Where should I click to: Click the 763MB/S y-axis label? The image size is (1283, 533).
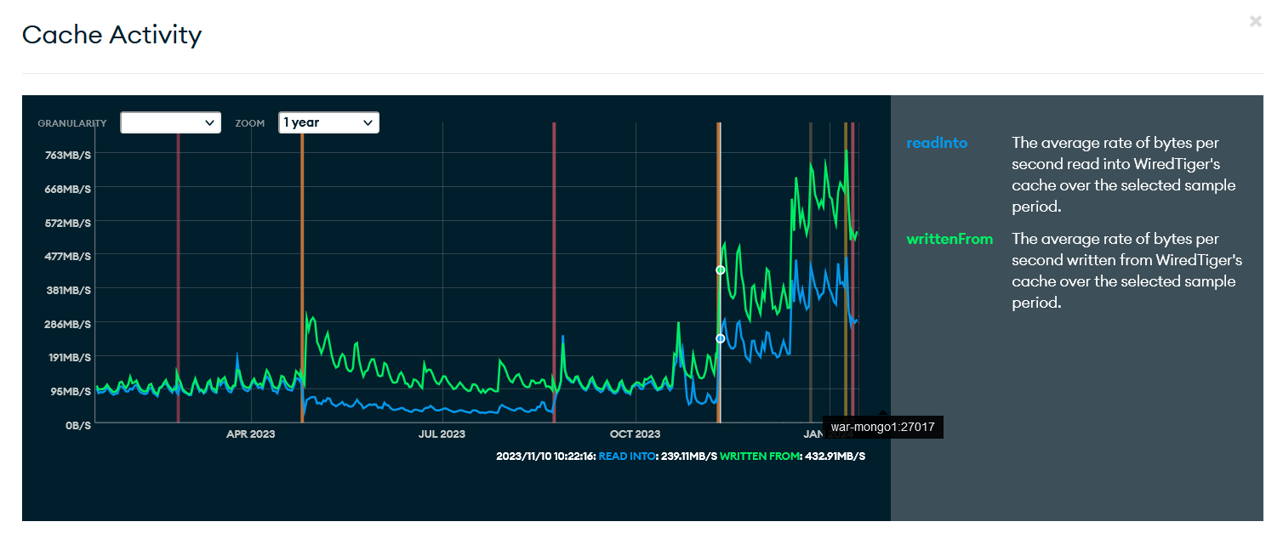click(68, 155)
